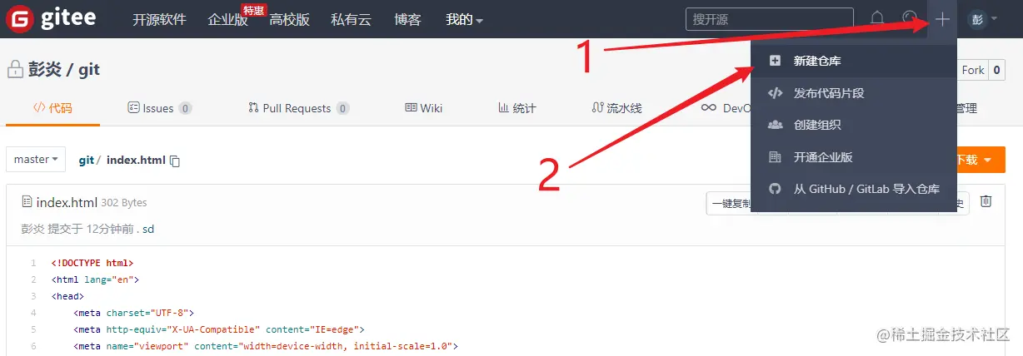Copy file path icon beside index.html
1023x356 pixels.
coord(175,161)
